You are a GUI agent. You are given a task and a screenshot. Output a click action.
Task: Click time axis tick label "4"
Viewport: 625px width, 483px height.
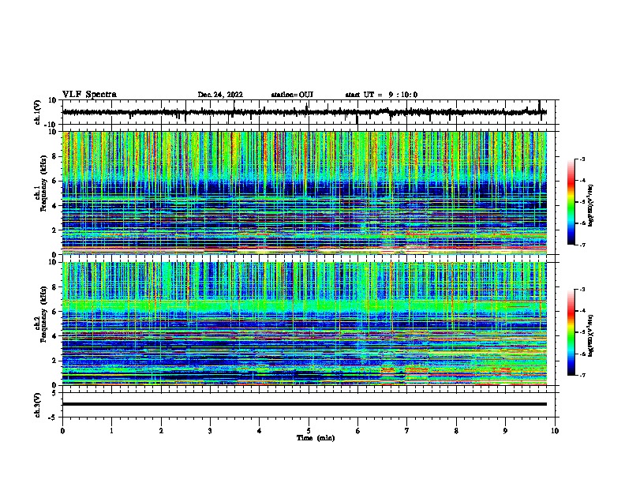pos(260,431)
